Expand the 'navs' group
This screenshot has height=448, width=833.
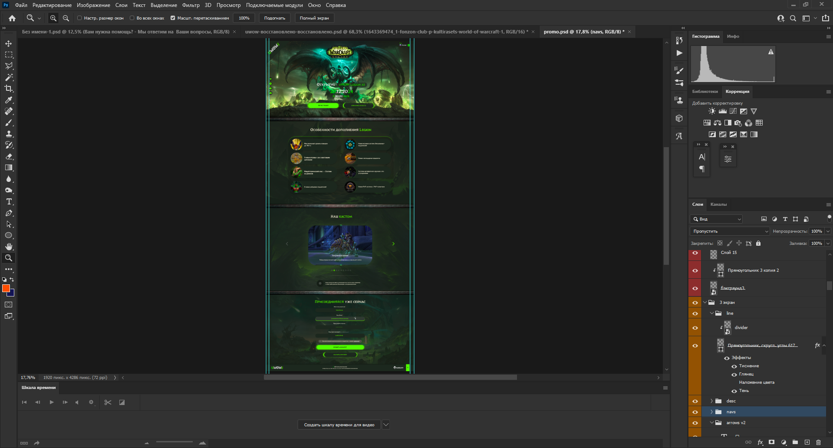click(712, 412)
